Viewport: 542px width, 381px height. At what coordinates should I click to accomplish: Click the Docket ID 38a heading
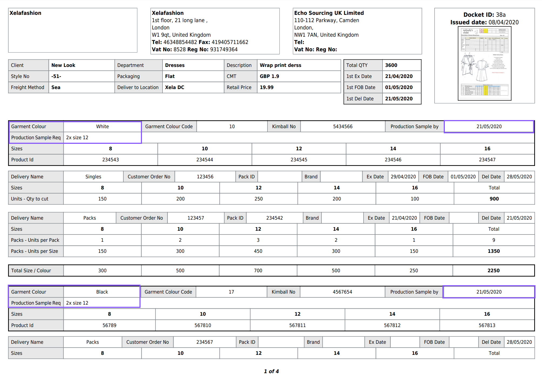pyautogui.click(x=484, y=15)
